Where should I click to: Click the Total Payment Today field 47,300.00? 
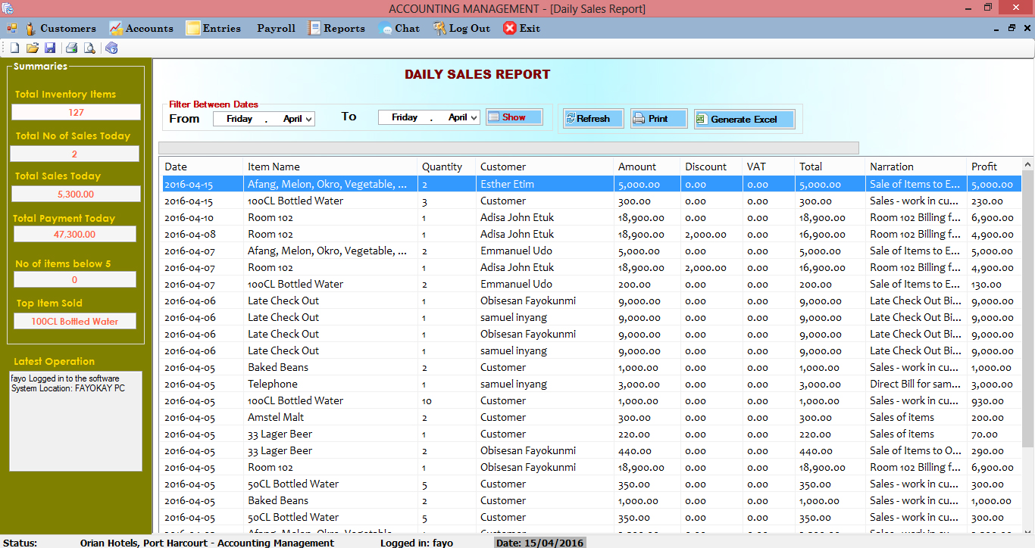tap(75, 234)
